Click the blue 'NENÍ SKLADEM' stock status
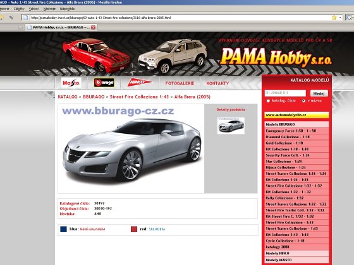The image size is (354, 265). (92, 229)
